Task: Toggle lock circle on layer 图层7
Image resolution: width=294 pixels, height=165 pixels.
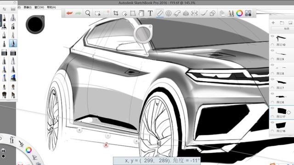Action: click(272, 88)
